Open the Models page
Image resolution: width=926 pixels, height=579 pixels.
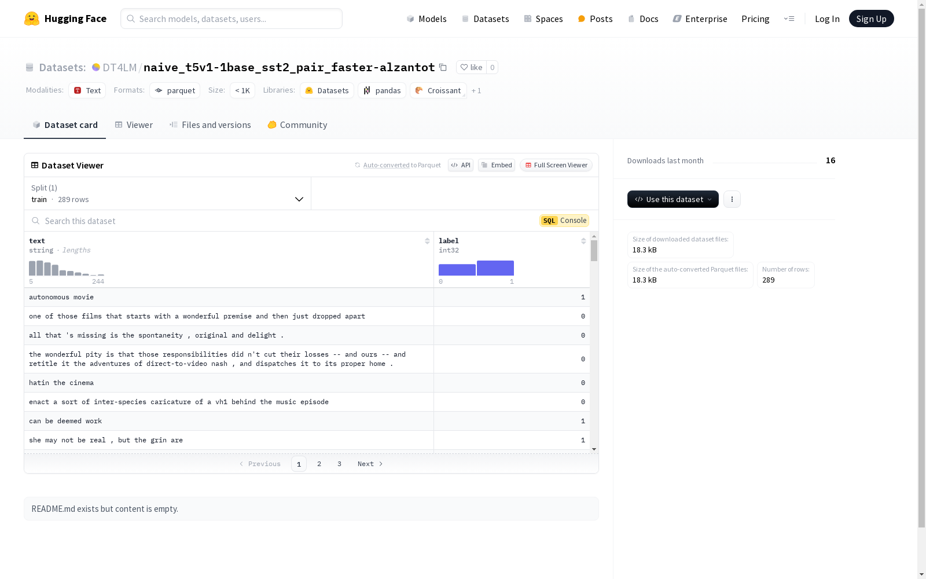point(427,19)
